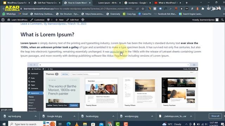The image size is (225, 126).
Task: Open Customize in the admin bar
Action: pyautogui.click(x=37, y=20)
